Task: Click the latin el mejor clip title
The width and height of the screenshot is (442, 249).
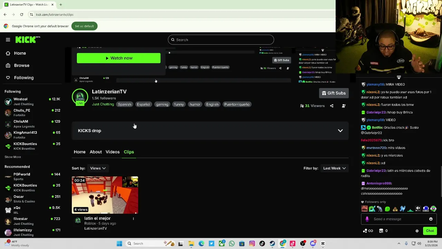Action: pyautogui.click(x=97, y=218)
